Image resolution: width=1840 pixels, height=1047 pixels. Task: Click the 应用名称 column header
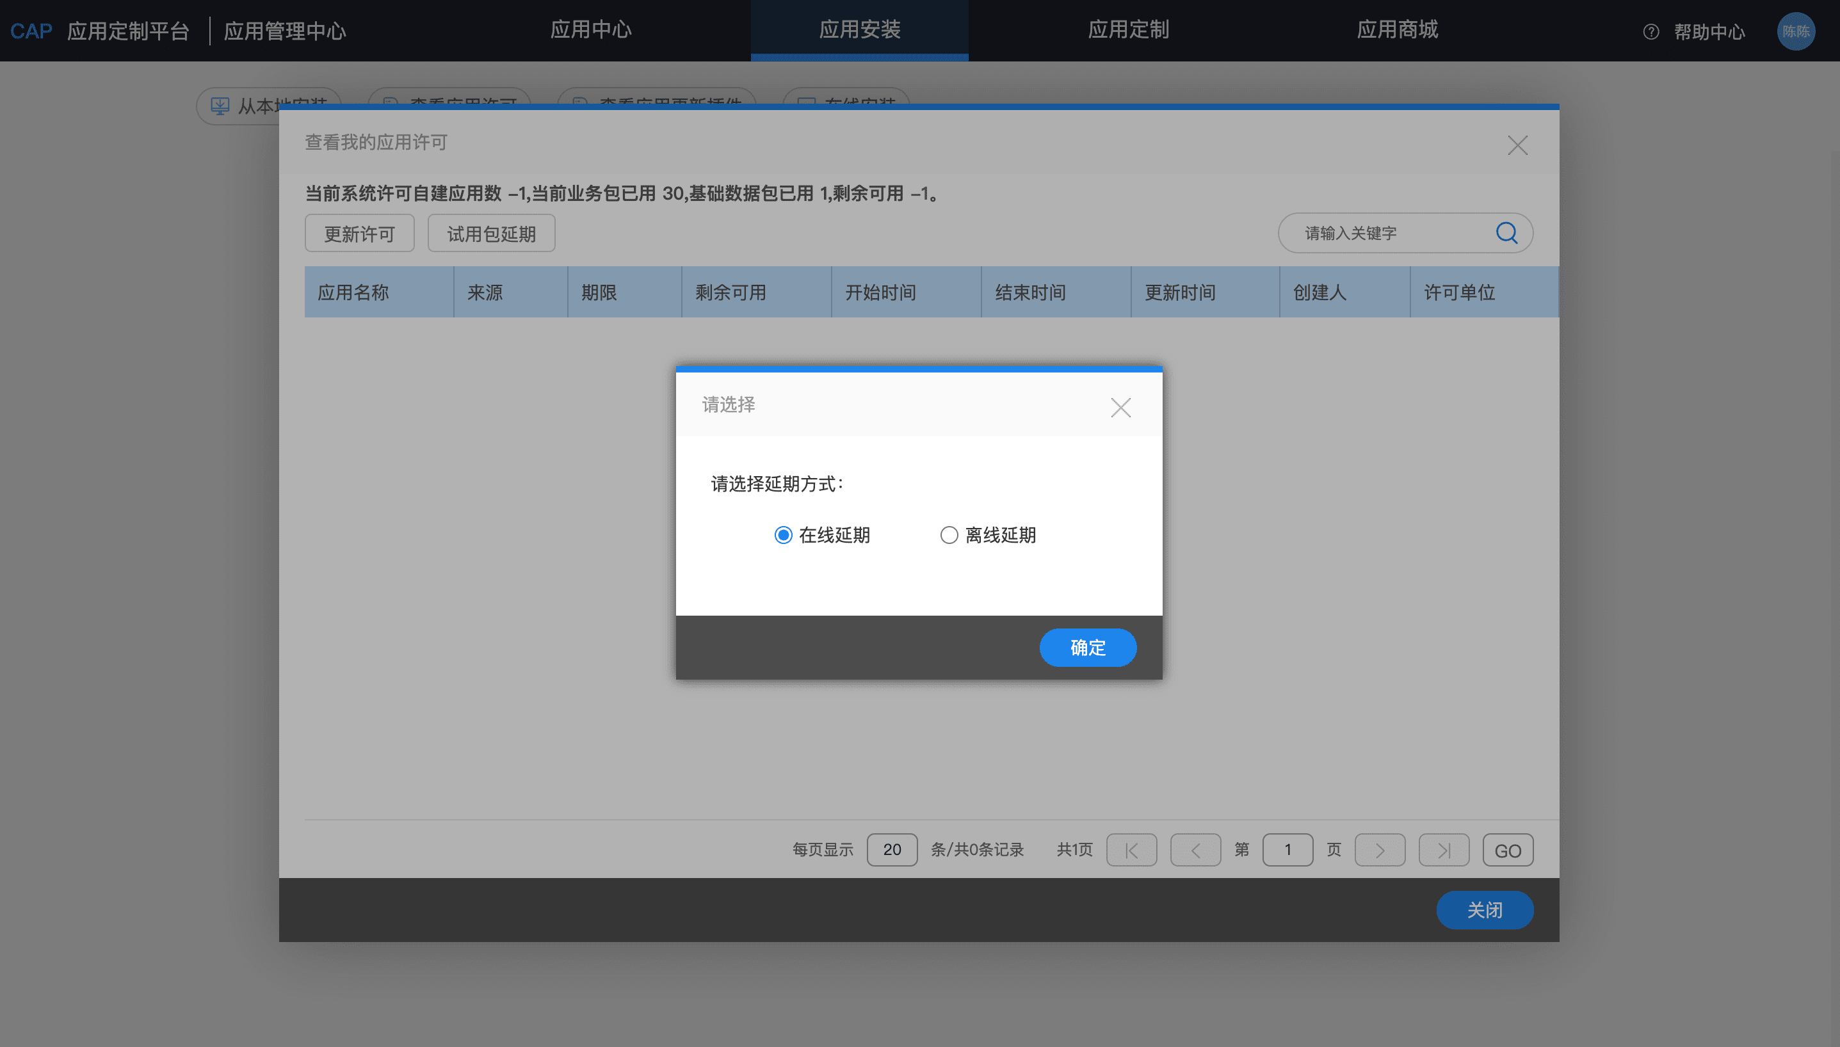(379, 292)
